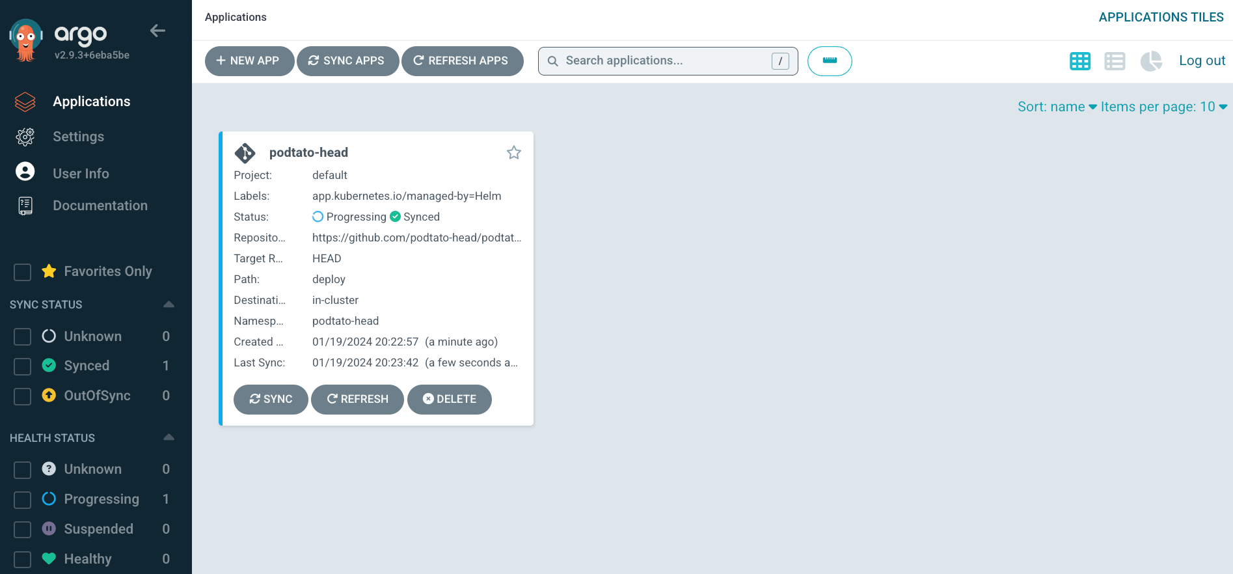Check the Synced sync status filter

click(23, 366)
